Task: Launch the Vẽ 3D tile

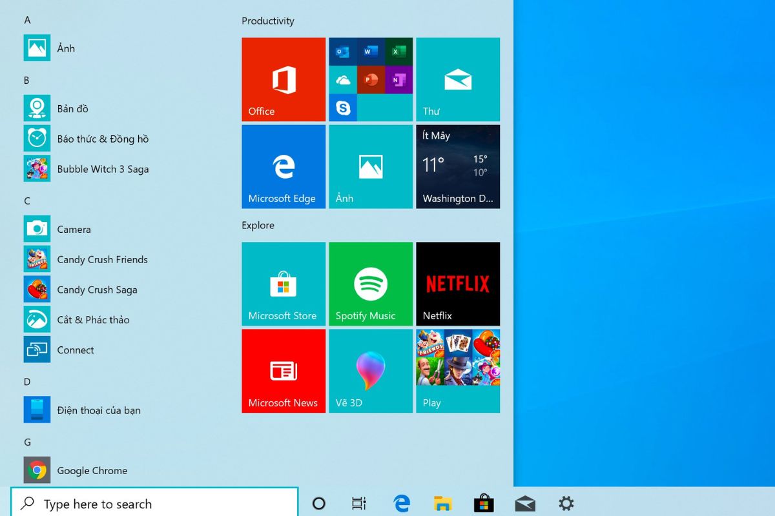Action: tap(371, 371)
